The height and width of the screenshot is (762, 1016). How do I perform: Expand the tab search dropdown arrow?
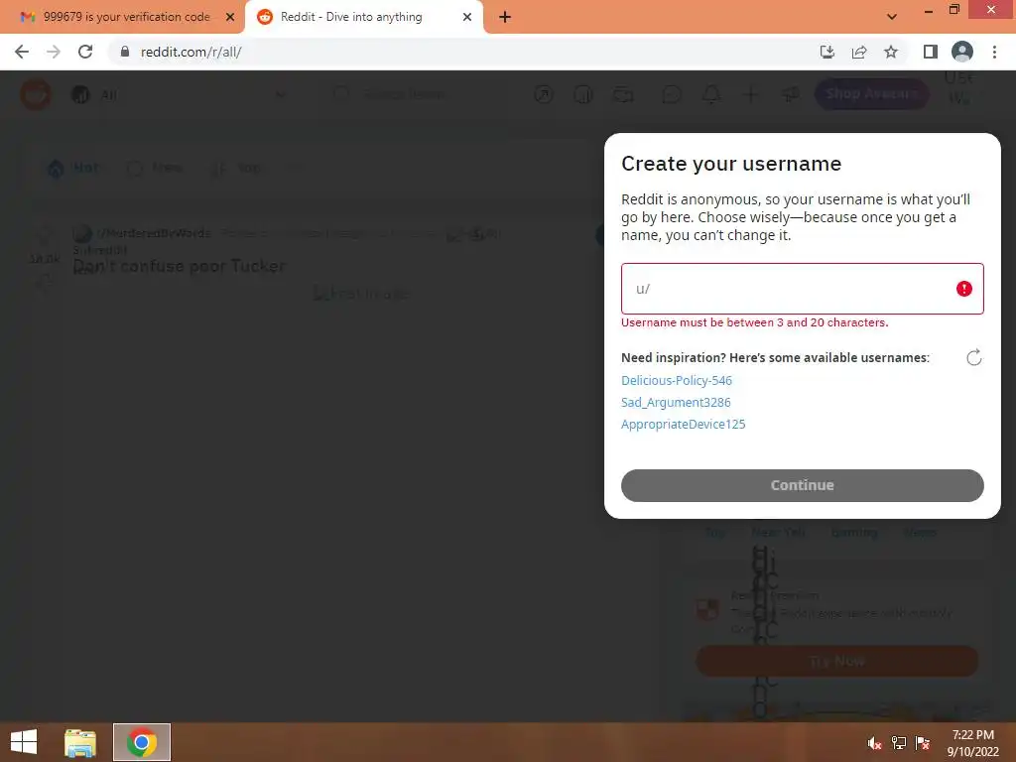892,17
